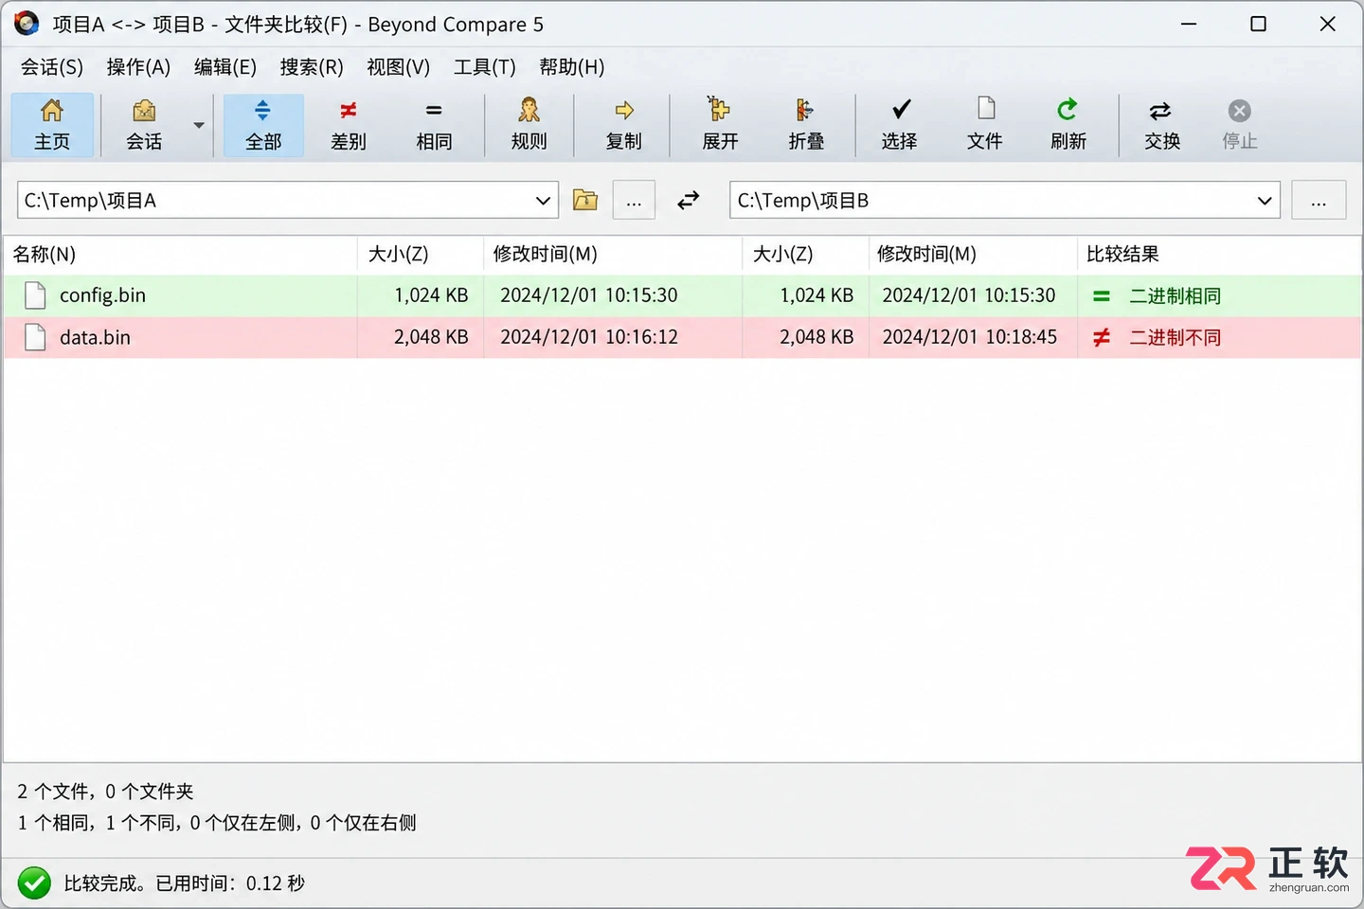Toggle the 差别 differences filter
The width and height of the screenshot is (1364, 909).
pos(349,124)
